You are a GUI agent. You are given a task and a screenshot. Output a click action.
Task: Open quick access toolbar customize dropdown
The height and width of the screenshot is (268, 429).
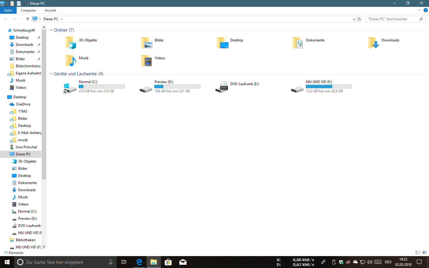[24, 4]
